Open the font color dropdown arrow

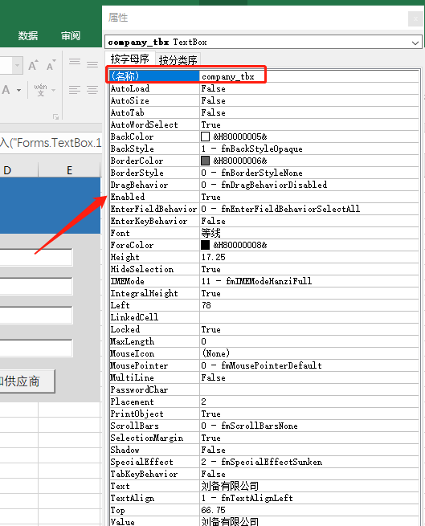click(x=18, y=90)
